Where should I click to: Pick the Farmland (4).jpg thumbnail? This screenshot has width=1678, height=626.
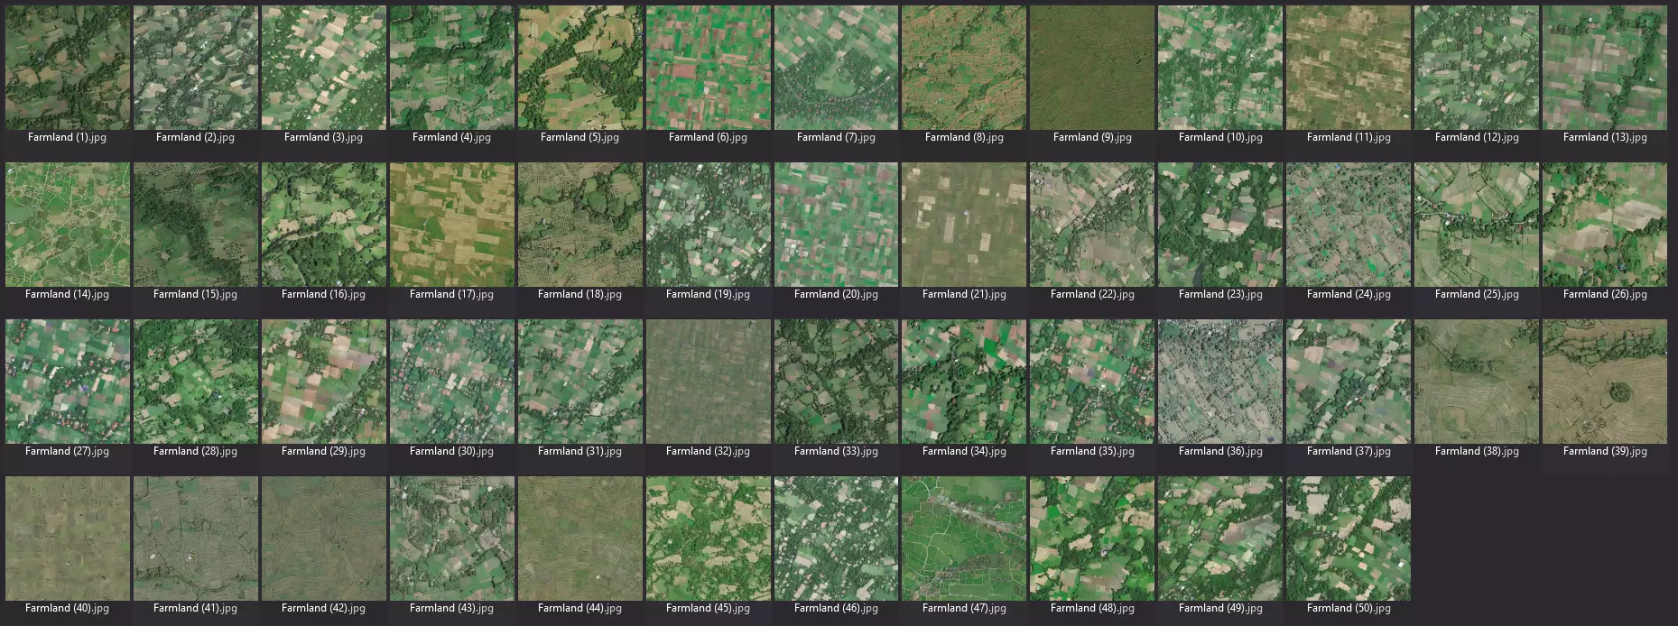pos(451,68)
